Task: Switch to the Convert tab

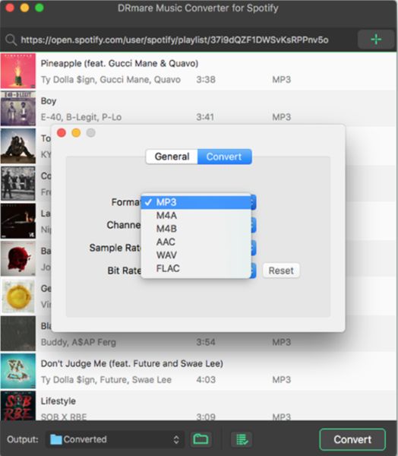Action: [224, 157]
